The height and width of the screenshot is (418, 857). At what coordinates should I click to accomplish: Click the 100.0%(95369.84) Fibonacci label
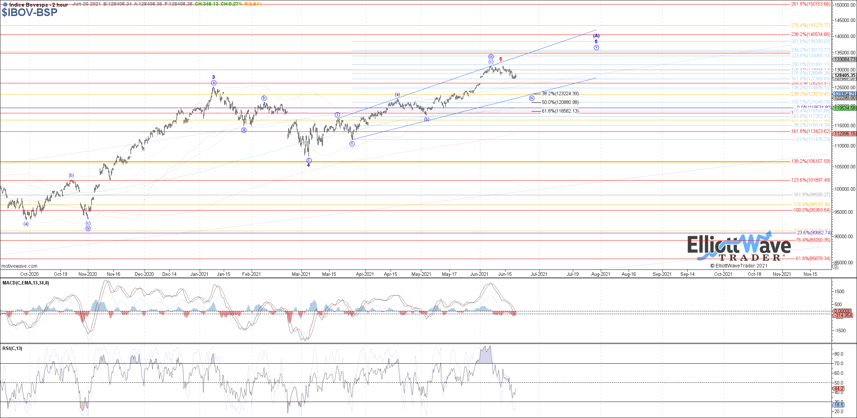812,210
